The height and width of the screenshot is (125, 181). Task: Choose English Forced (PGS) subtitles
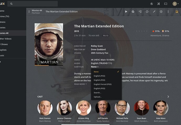pos(106,84)
